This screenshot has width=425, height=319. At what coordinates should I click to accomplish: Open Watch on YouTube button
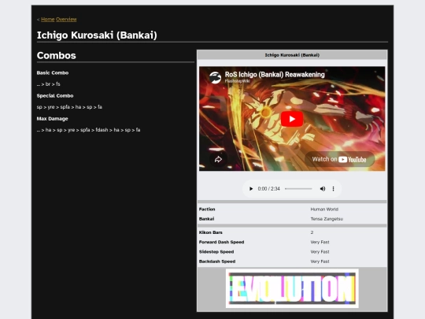(x=339, y=159)
